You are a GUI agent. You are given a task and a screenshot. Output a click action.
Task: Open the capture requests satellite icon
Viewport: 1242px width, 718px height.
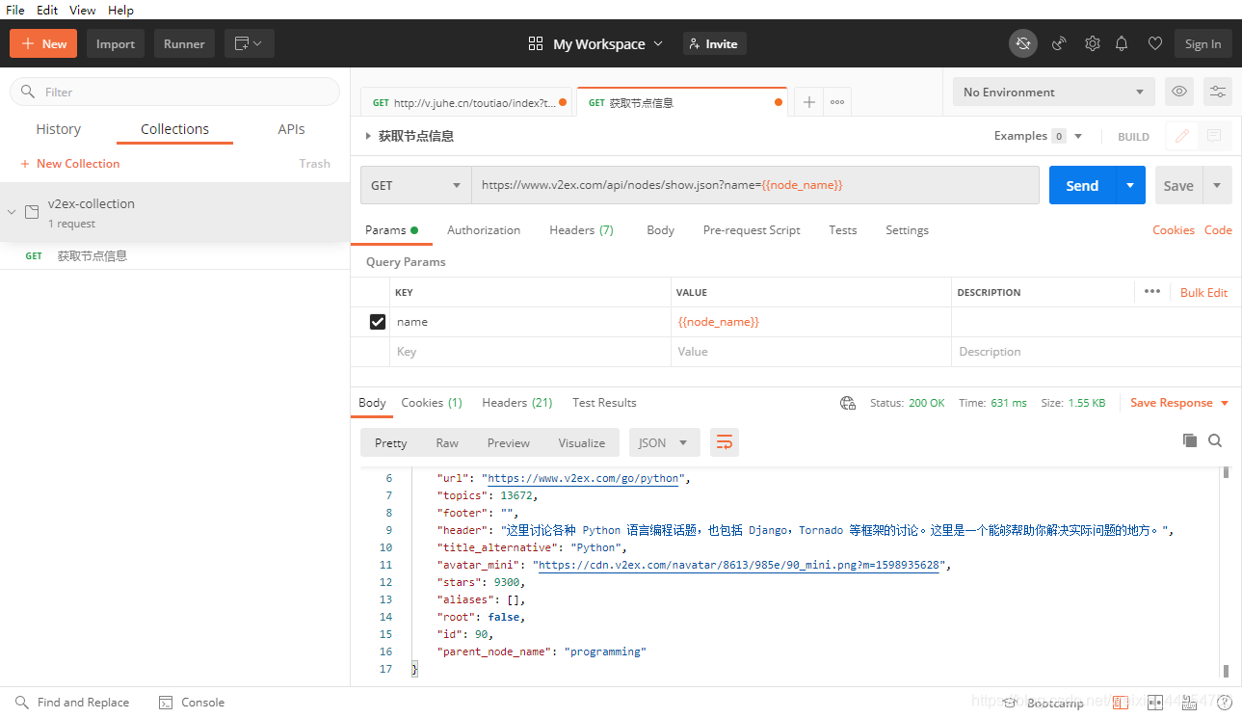tap(1059, 43)
